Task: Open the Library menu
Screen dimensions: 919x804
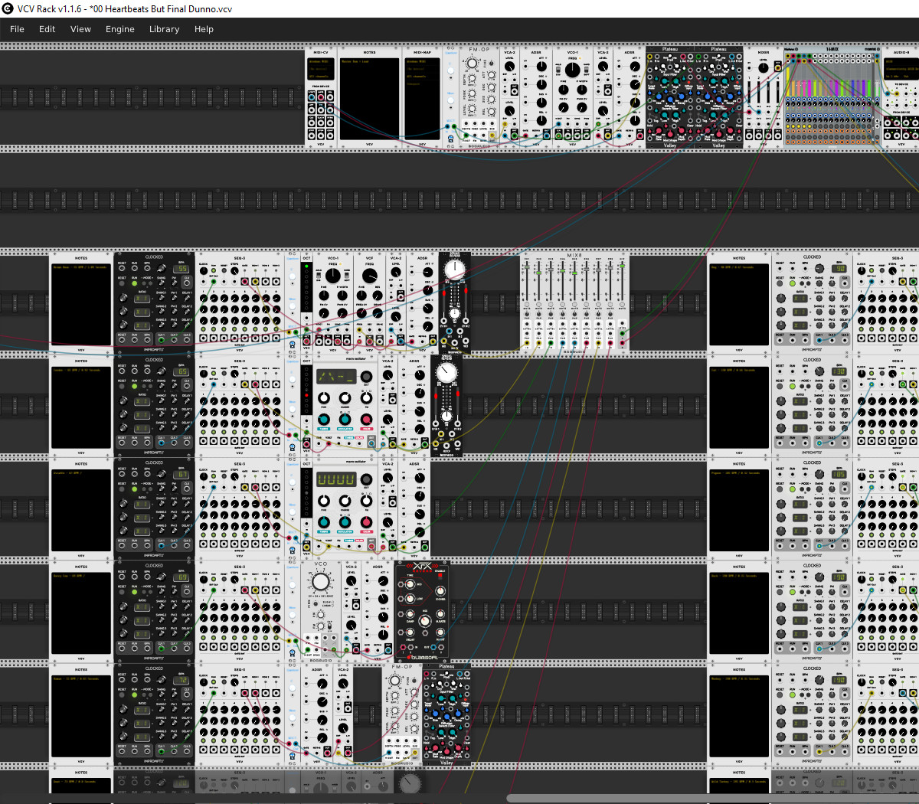Action: (164, 29)
